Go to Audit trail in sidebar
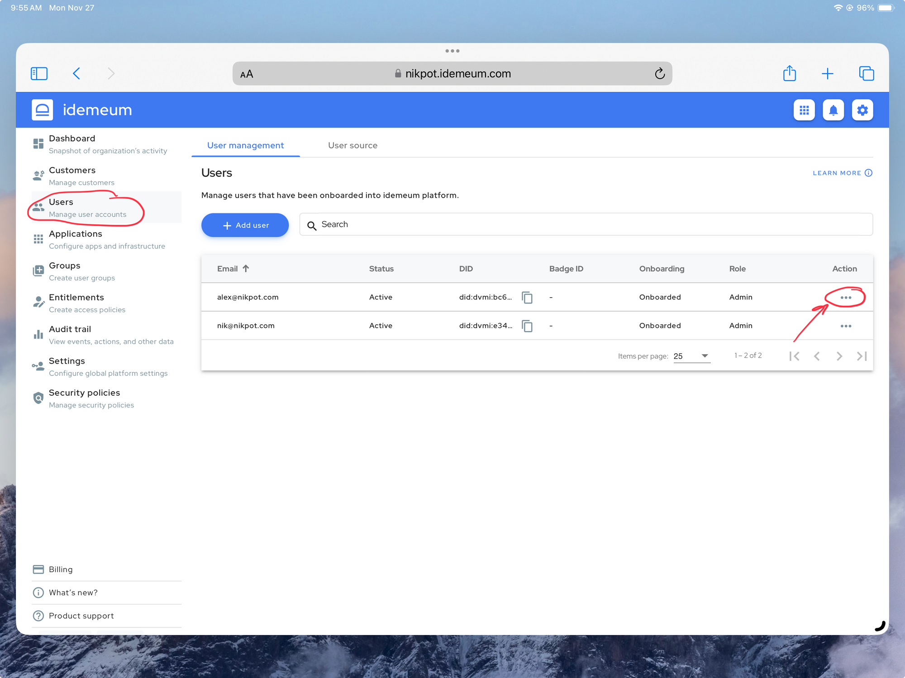Image resolution: width=905 pixels, height=678 pixels. (70, 329)
